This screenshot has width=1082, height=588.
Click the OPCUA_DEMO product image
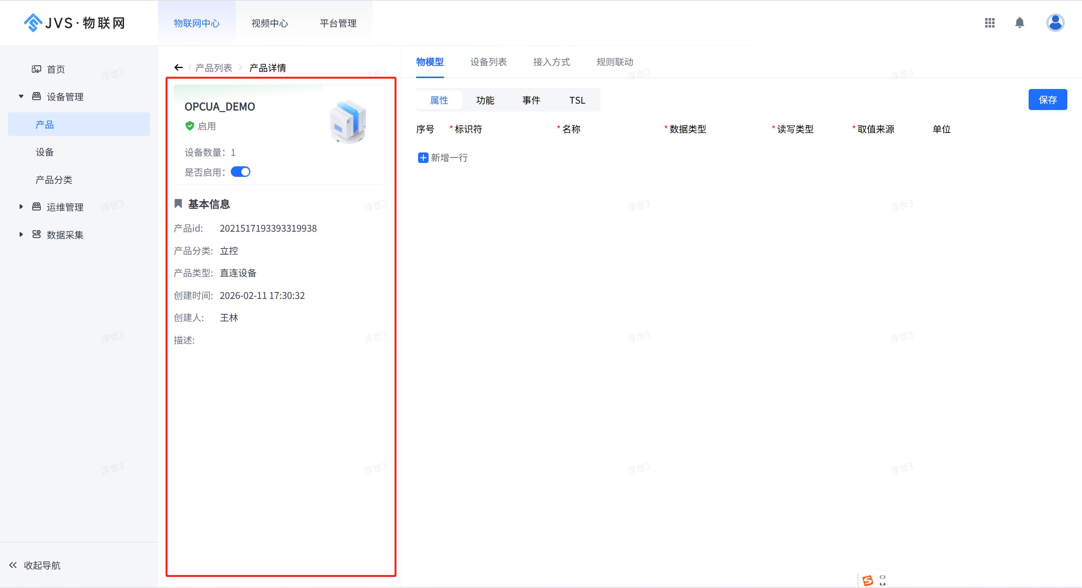(x=348, y=122)
